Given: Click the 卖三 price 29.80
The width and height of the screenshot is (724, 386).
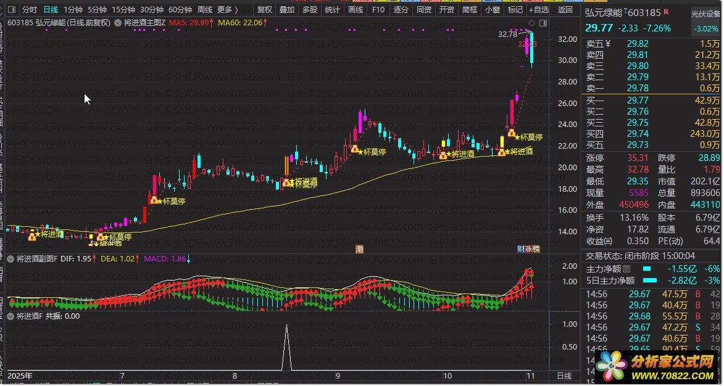Looking at the screenshot, I should click(638, 66).
